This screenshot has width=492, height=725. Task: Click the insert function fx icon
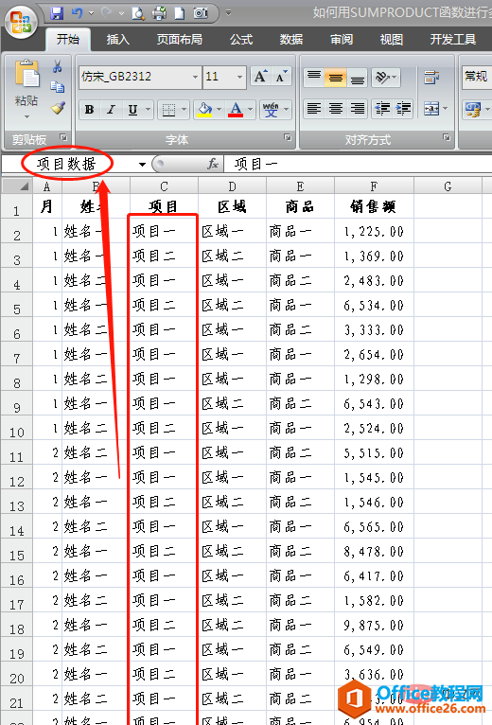tap(212, 164)
